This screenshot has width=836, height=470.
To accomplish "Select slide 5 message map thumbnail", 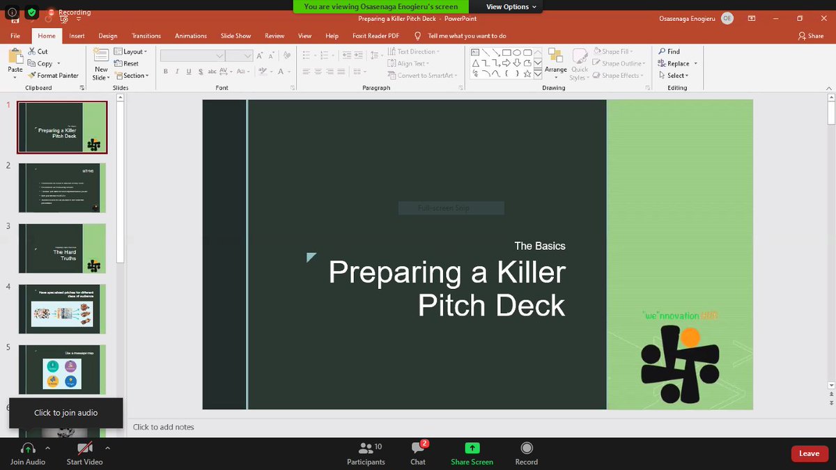I will click(x=63, y=370).
